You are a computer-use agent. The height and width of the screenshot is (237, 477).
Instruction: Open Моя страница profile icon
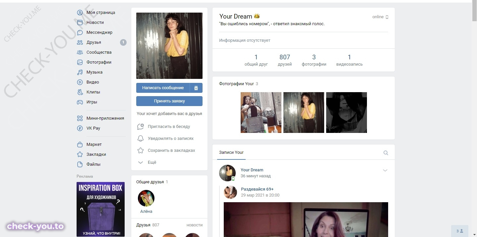[80, 13]
